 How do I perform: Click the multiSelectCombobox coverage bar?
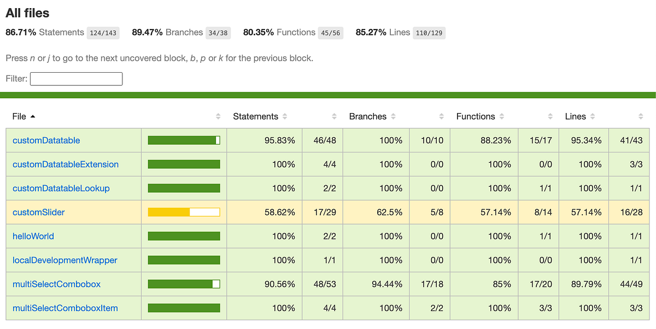184,285
